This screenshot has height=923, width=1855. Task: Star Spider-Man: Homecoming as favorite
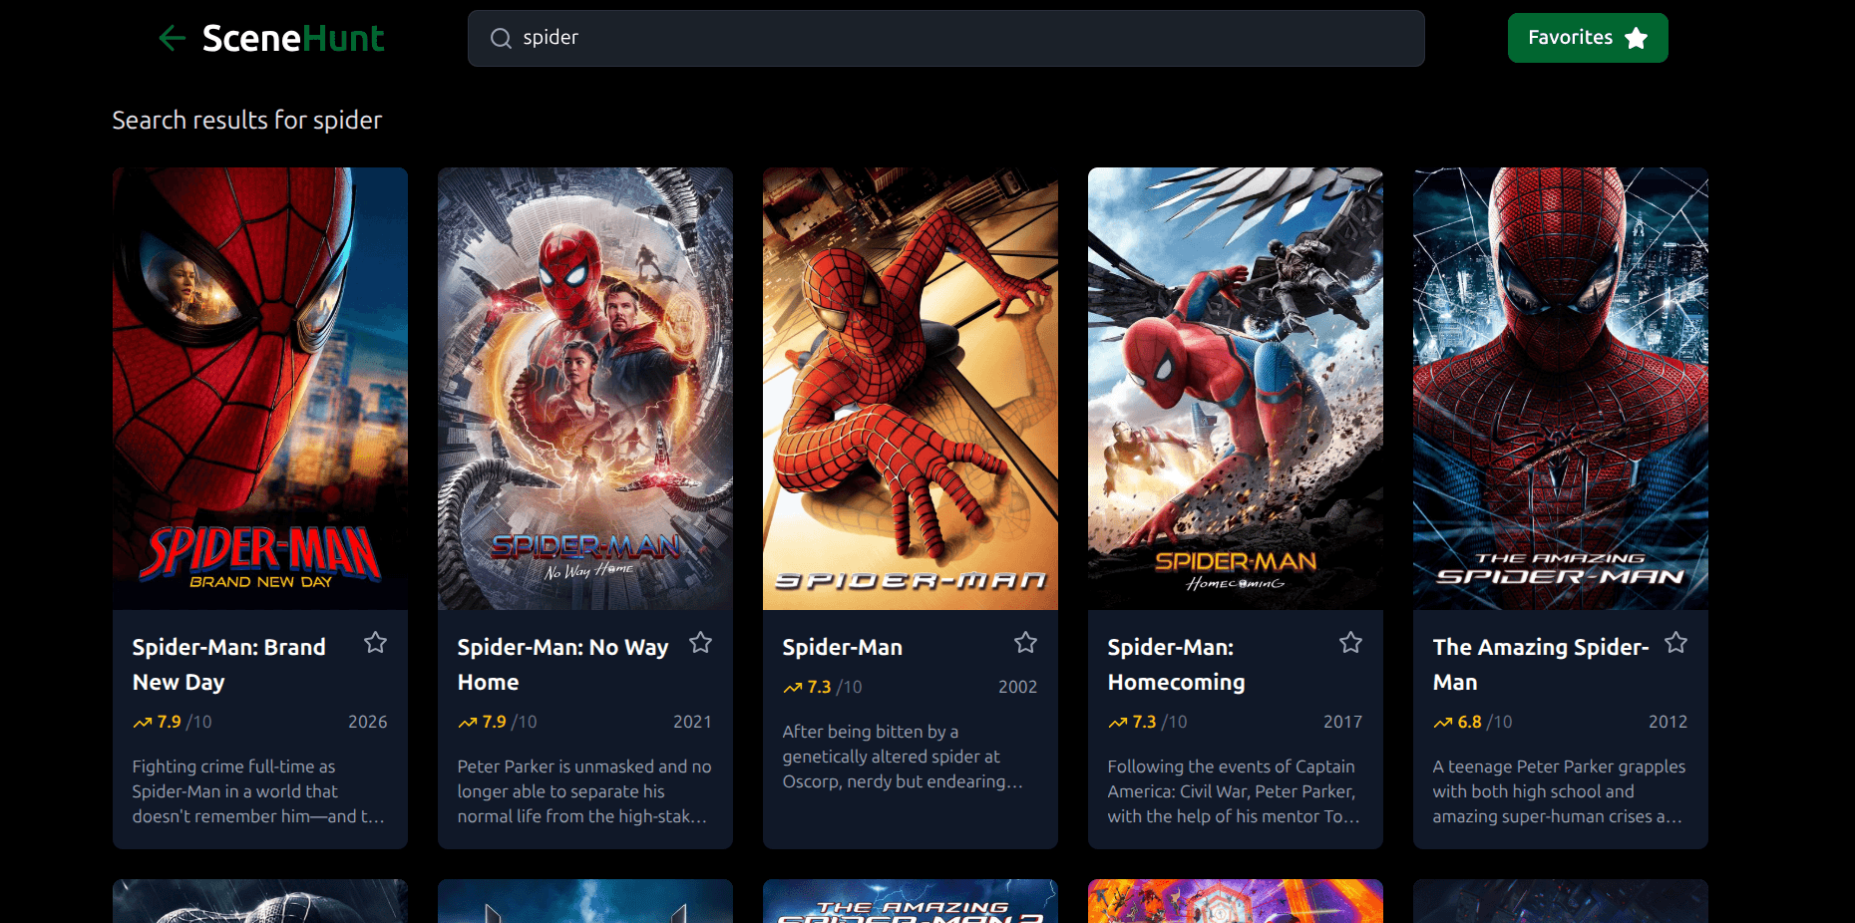click(x=1350, y=643)
